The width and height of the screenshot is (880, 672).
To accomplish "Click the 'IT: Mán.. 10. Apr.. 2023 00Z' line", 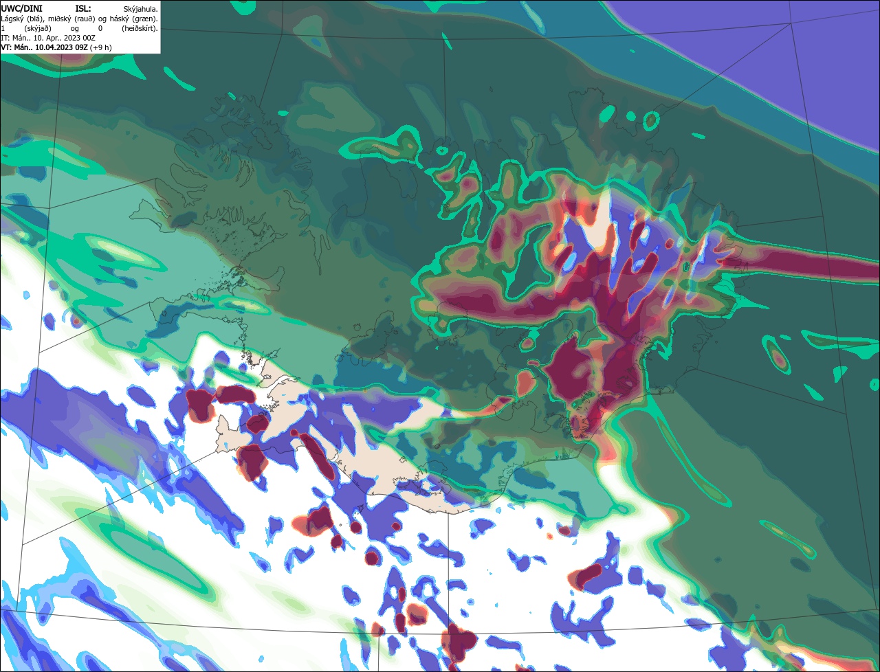I will pos(48,38).
